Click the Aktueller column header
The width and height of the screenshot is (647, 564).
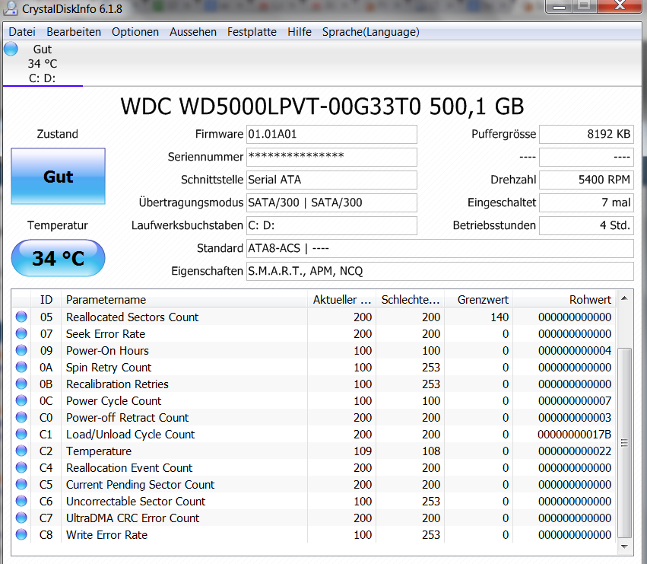[341, 300]
